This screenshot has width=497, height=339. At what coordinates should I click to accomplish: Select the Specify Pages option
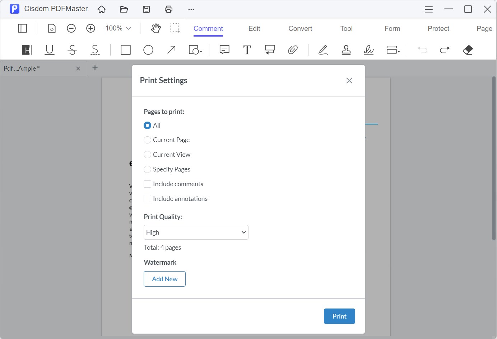pos(147,169)
